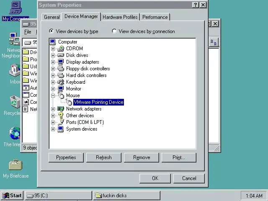
Task: Click the System devices computer icon
Action: tap(61, 129)
